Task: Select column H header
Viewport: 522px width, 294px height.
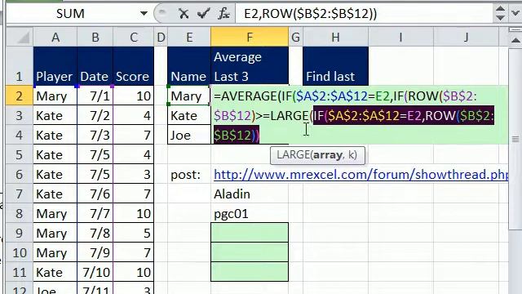Action: point(335,38)
